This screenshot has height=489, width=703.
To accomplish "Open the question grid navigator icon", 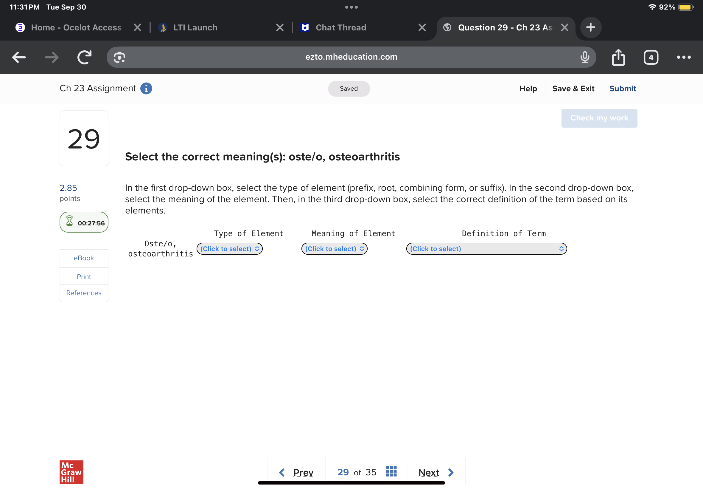I will click(x=391, y=471).
